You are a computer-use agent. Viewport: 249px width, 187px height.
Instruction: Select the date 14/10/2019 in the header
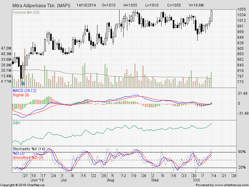click(86, 5)
